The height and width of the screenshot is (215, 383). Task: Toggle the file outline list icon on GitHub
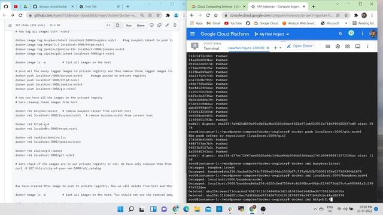point(10,25)
